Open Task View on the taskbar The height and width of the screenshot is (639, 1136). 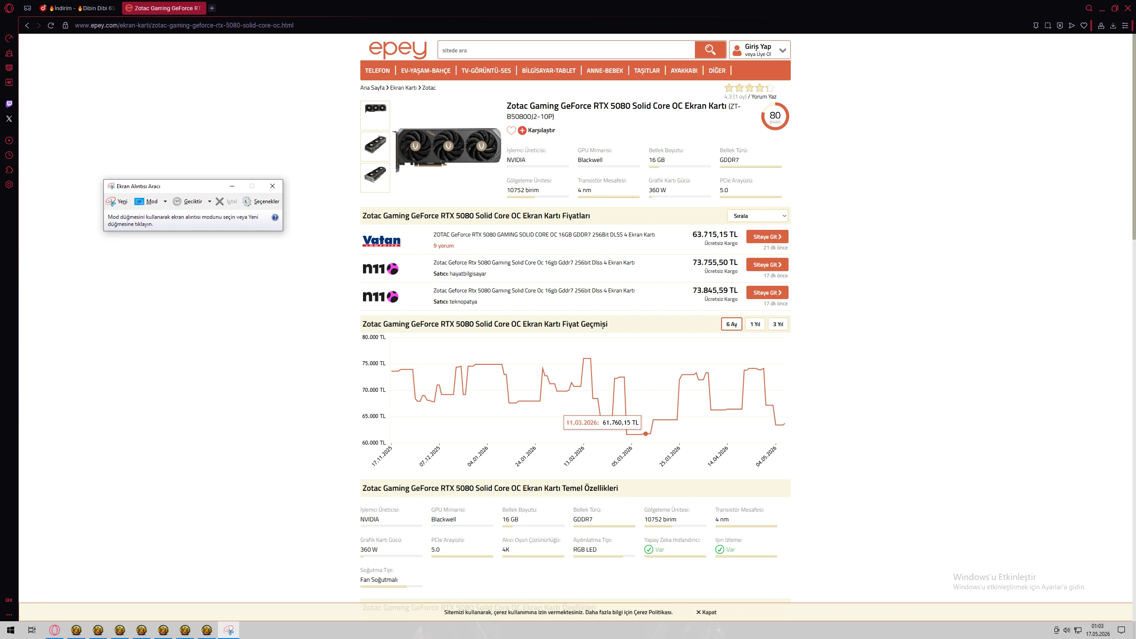coord(32,630)
